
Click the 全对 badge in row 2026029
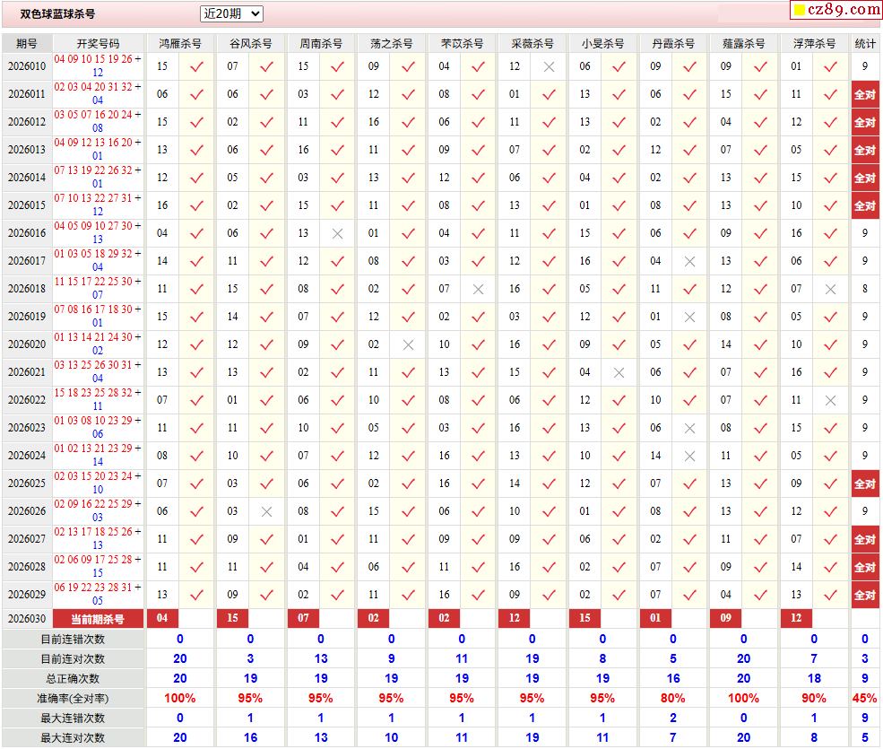(865, 595)
